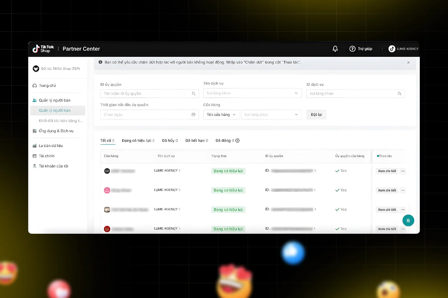The image size is (448, 298).
Task: Select Quản lý người bán submenu item
Action: click(58, 111)
